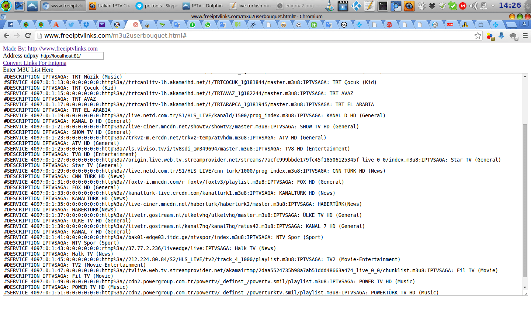The height and width of the screenshot is (332, 531).
Task: Open the Chromium hamburger menu
Action: click(525, 35)
